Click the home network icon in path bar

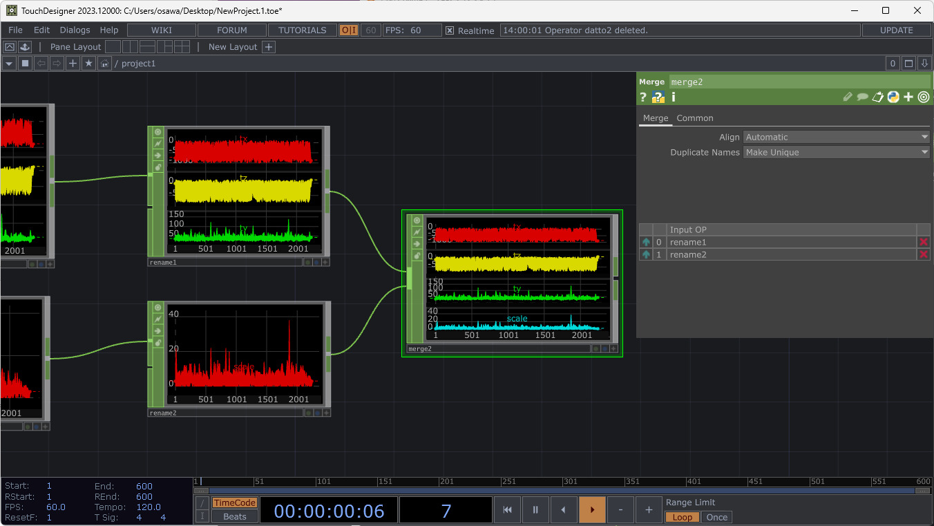[104, 64]
